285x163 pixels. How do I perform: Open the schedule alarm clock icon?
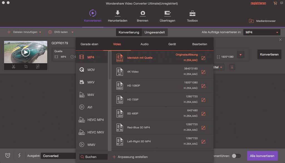coord(8,155)
